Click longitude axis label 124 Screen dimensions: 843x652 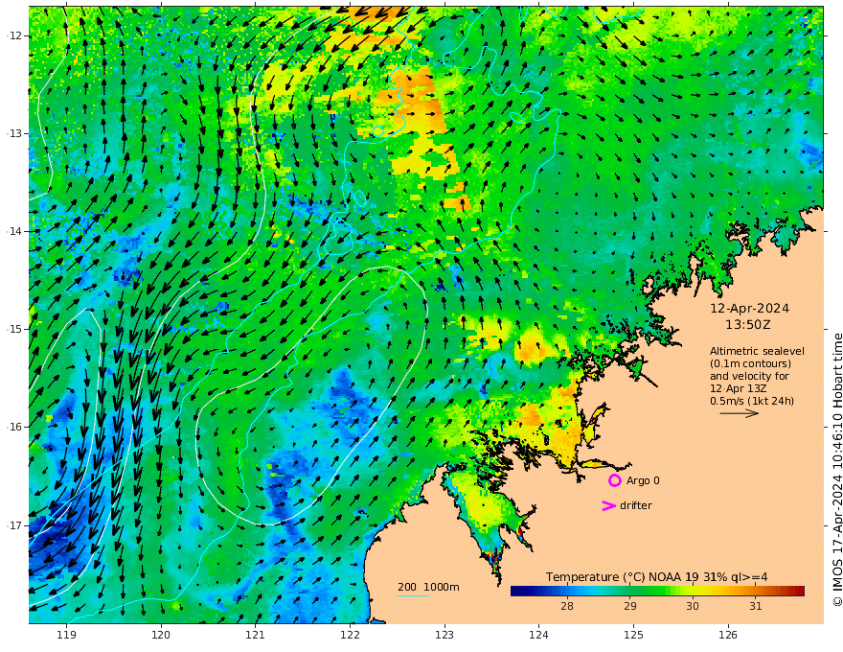click(538, 635)
